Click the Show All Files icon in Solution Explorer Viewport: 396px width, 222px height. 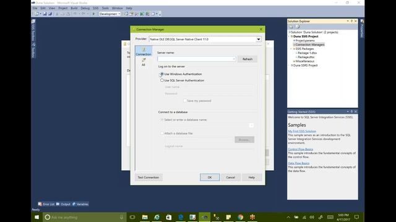click(x=298, y=27)
